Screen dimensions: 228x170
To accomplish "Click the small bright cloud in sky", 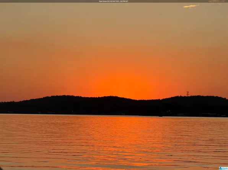I will coord(191,6).
